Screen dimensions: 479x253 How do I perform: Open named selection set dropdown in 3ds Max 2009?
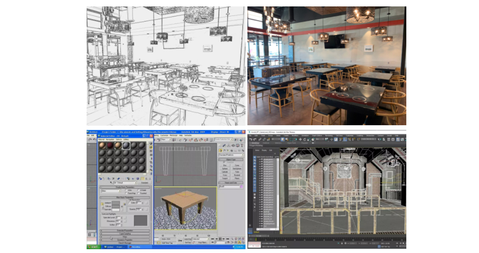pyautogui.click(x=223, y=140)
